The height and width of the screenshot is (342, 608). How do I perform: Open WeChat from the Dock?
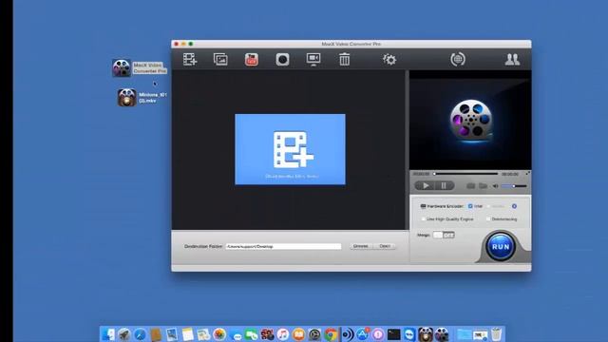coord(251,334)
